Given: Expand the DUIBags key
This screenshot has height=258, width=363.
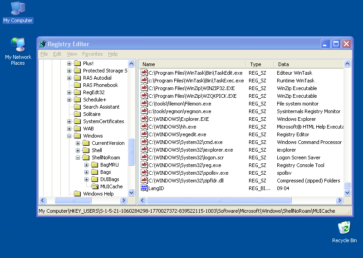Looking at the screenshot, I should coord(86,179).
